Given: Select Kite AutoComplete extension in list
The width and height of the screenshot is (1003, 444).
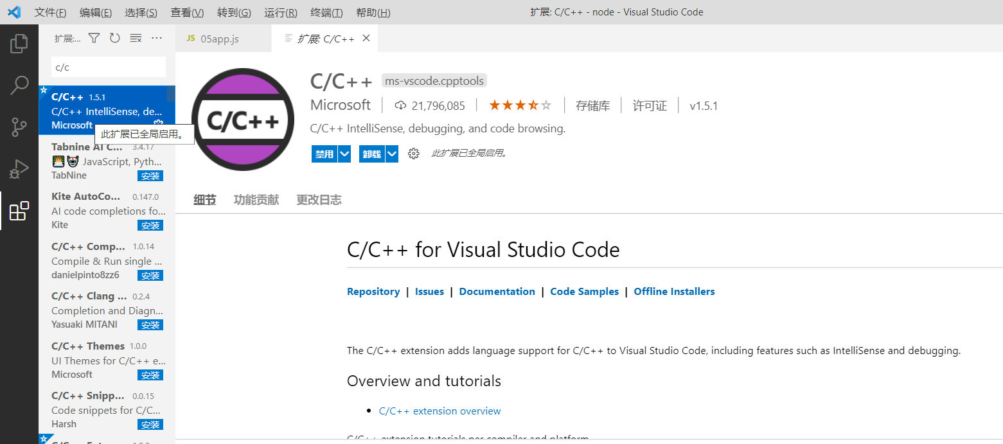Looking at the screenshot, I should click(x=107, y=210).
